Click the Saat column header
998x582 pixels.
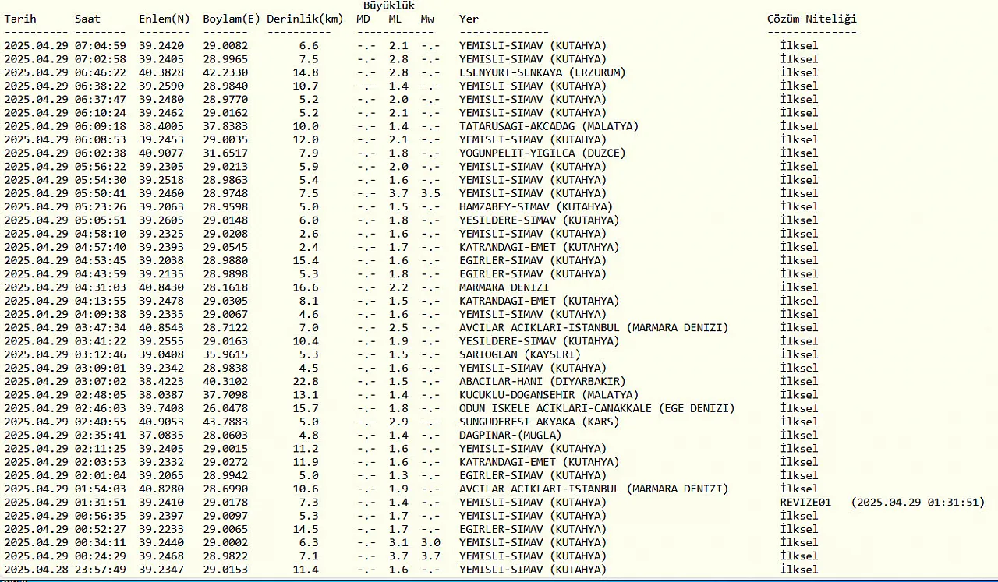click(87, 19)
